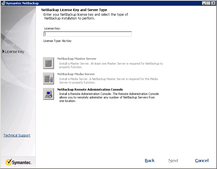Click the 'License Key:' field label
This screenshot has width=217, height=169.
(x=52, y=28)
